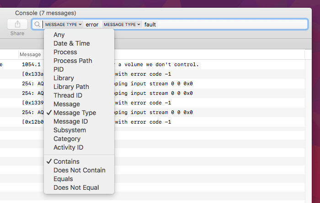This screenshot has width=320, height=203.
Task: Select log row starting with 1054.1
Action: (x=152, y=64)
